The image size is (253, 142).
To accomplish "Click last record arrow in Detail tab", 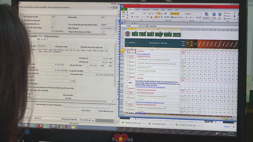I will point(44,39).
